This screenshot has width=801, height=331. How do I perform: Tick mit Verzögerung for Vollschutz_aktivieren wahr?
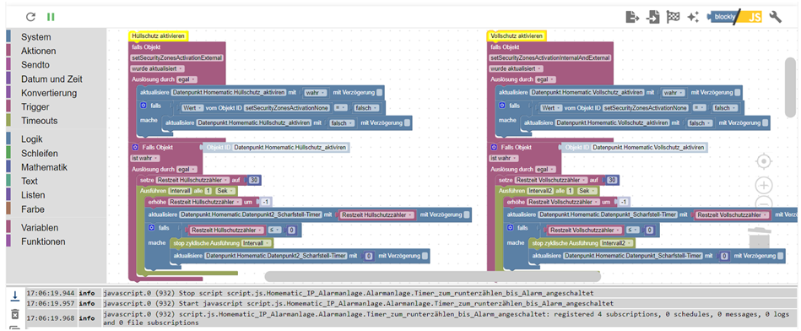click(x=737, y=93)
